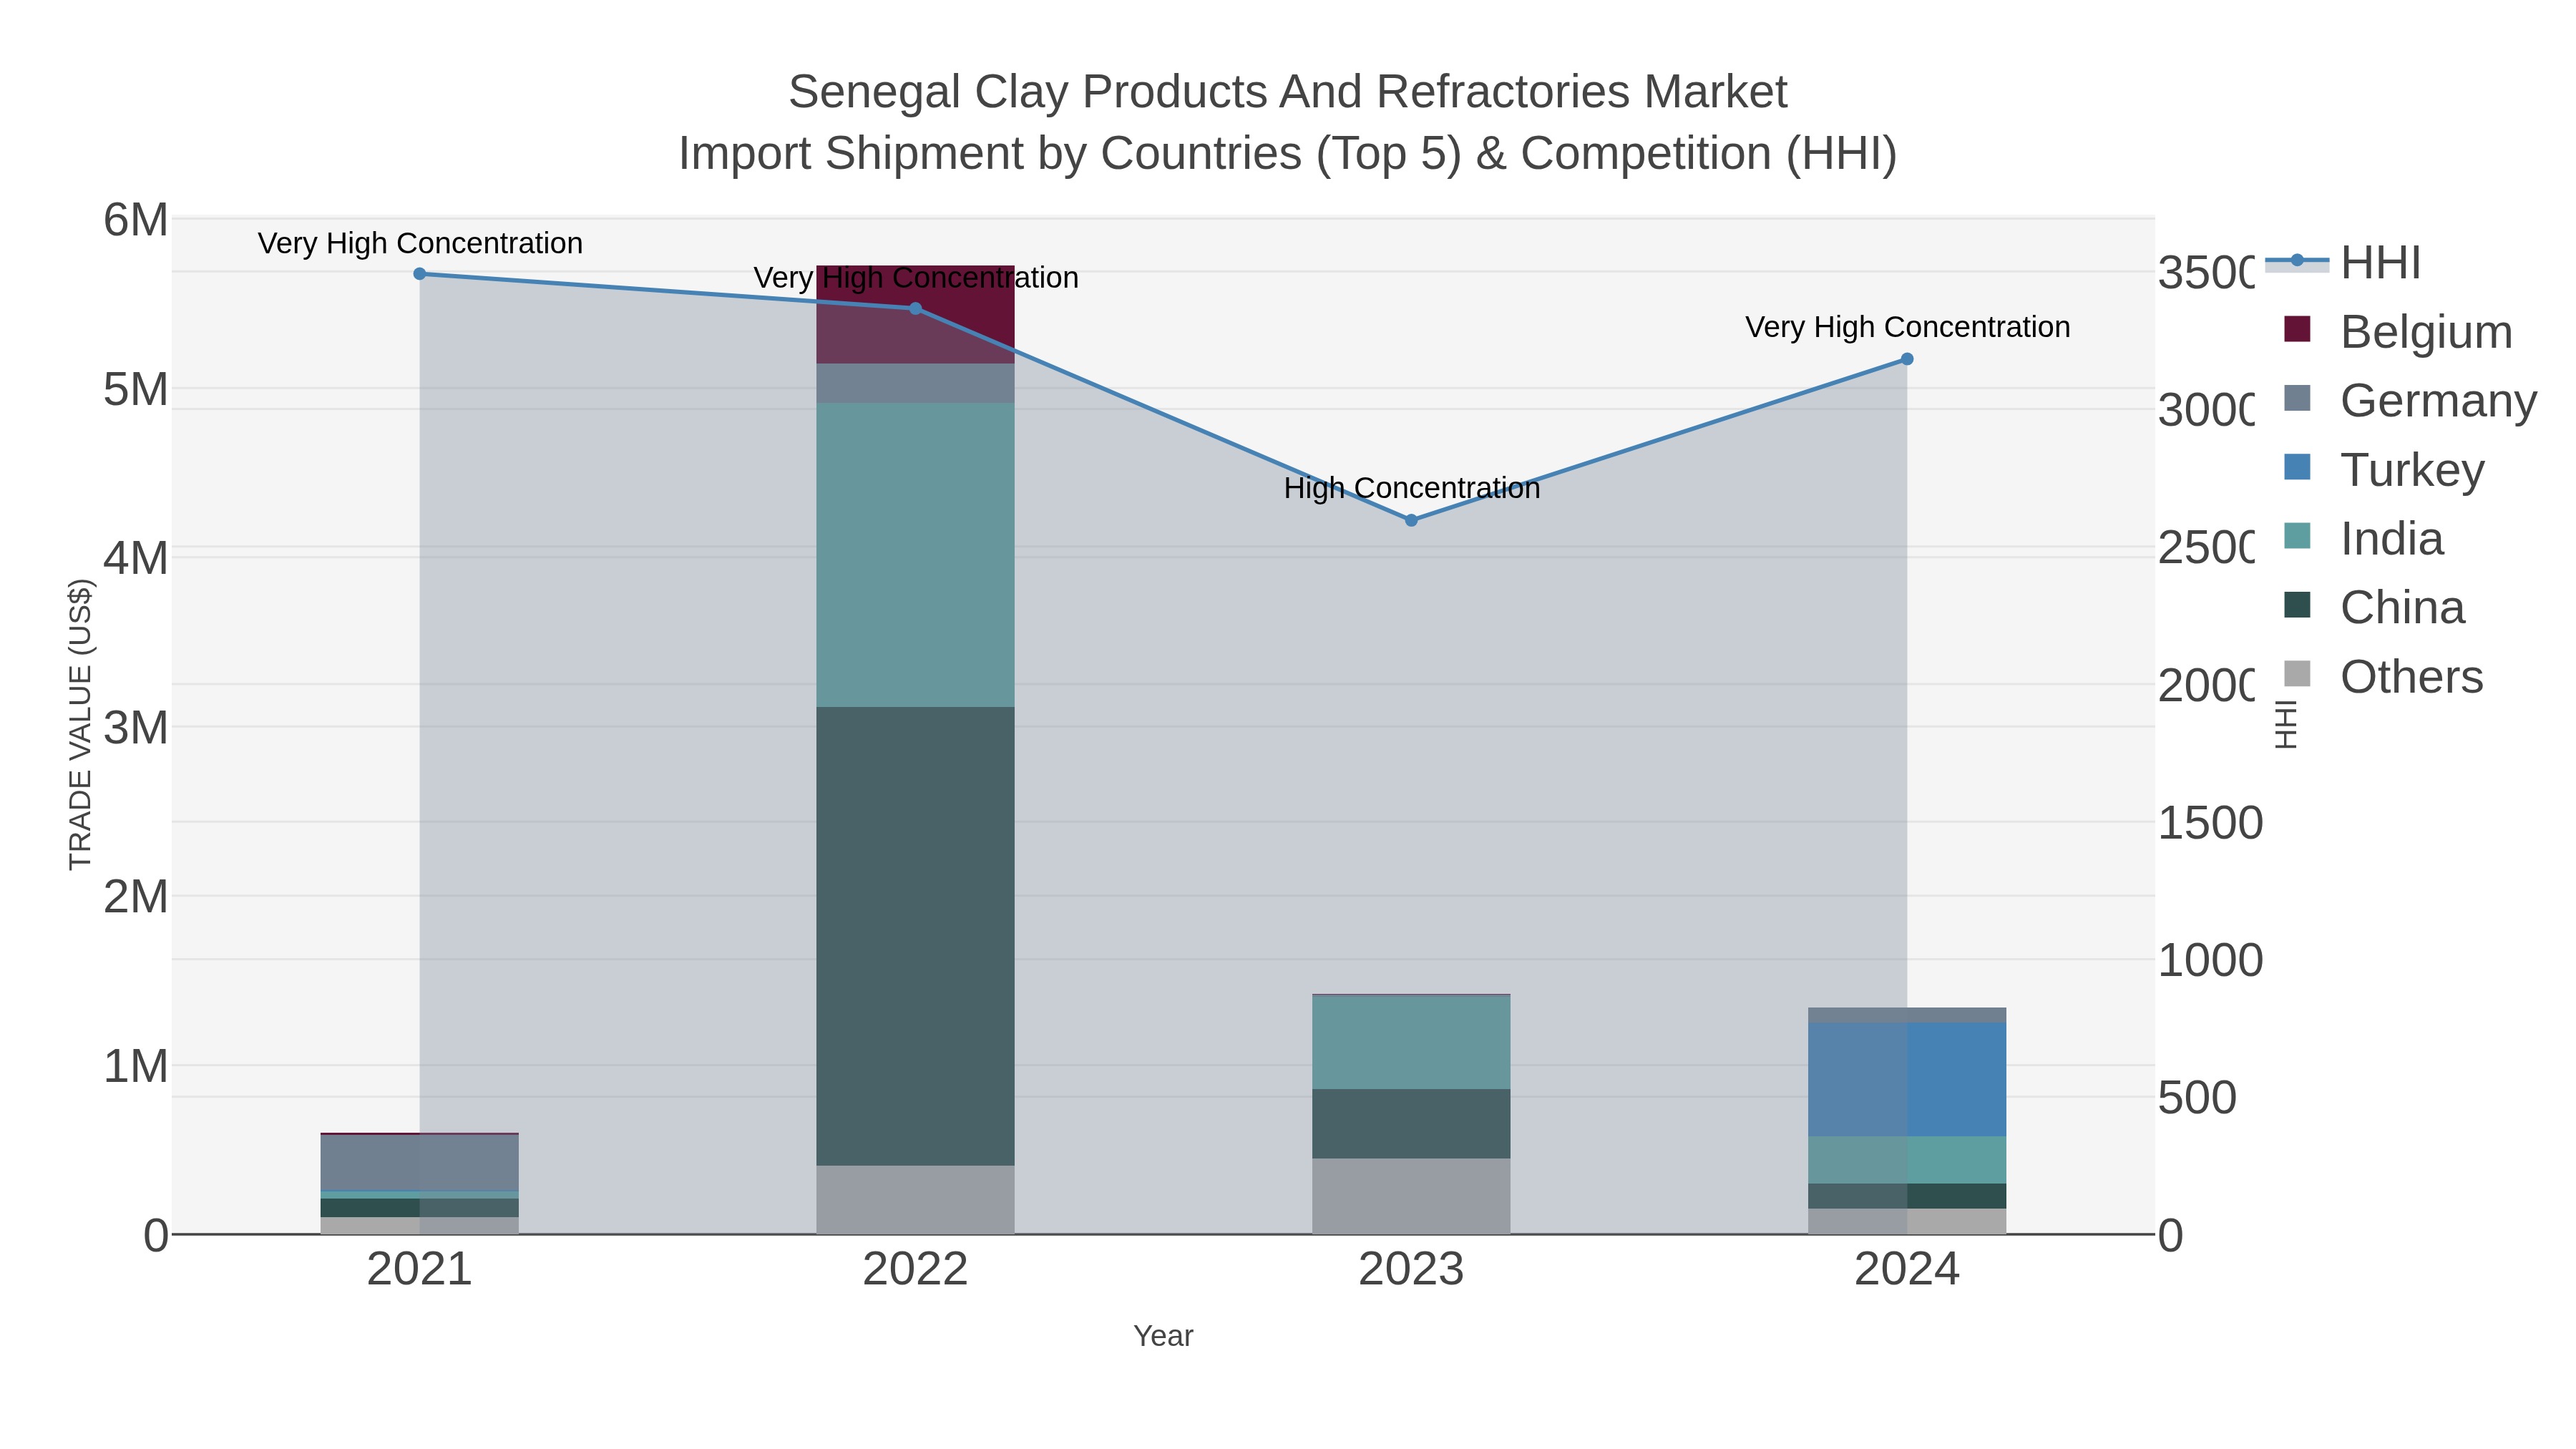2576x1449 pixels.
Task: Click the 1500 HHI axis tick label
Action: (x=2210, y=823)
